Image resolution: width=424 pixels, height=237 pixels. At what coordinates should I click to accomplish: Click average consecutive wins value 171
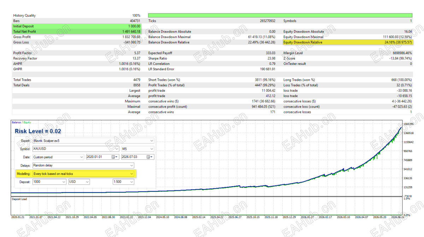tap(273, 112)
